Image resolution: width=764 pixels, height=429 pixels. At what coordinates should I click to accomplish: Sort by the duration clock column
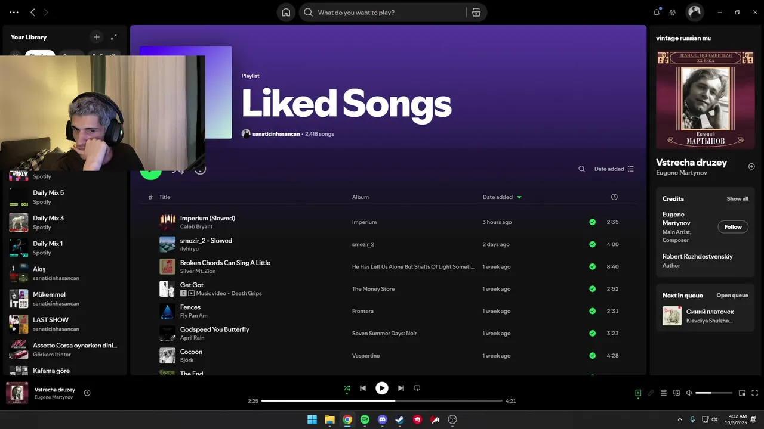[x=614, y=197]
